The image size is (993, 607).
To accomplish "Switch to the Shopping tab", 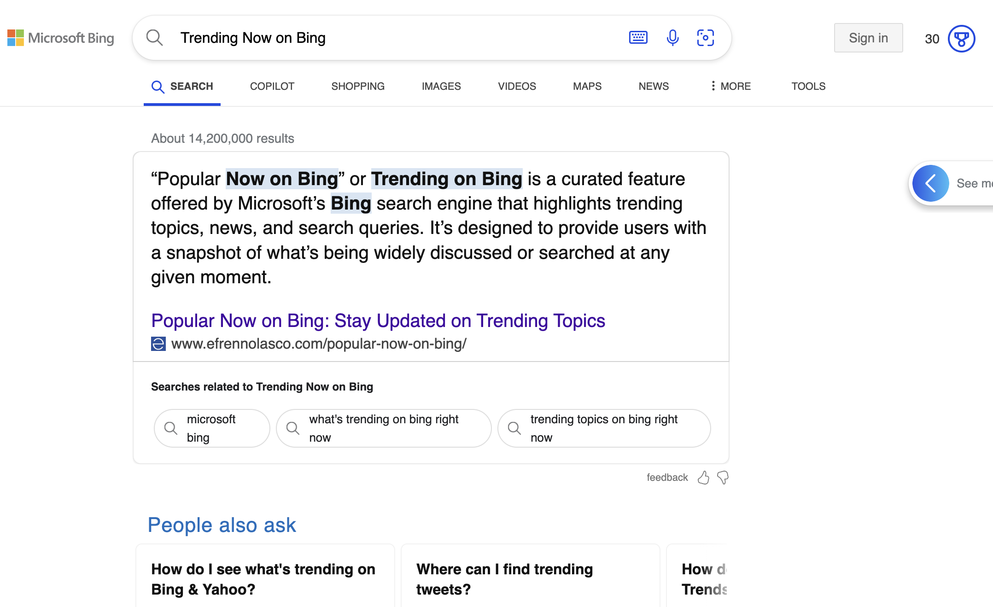I will click(x=358, y=86).
